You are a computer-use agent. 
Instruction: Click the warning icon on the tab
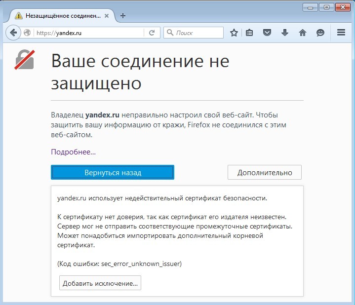19,16
